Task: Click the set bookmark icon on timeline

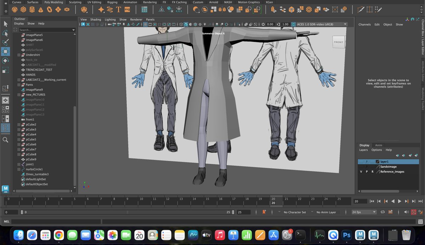Action: tap(264, 212)
